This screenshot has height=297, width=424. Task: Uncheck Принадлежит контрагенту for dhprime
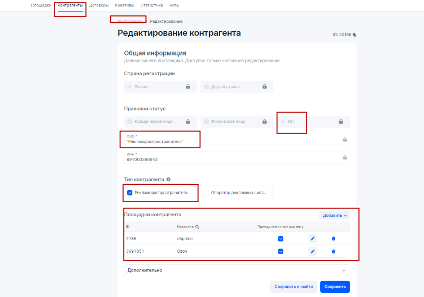coord(281,238)
